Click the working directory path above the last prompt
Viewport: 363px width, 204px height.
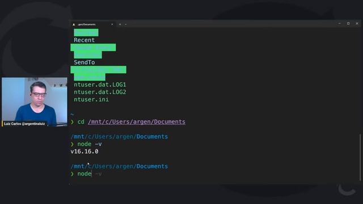(119, 166)
